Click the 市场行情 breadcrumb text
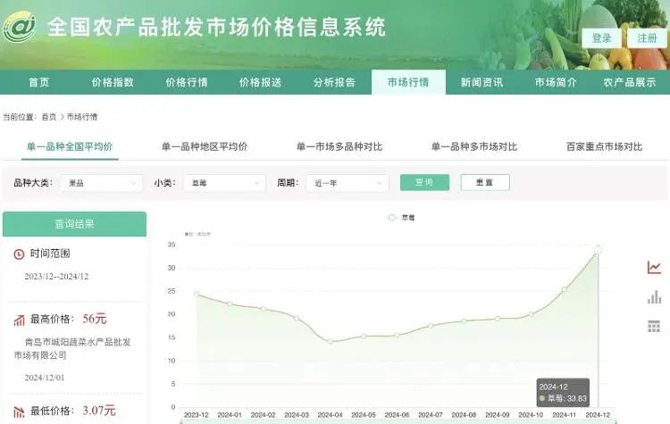670x424 pixels. (x=82, y=117)
